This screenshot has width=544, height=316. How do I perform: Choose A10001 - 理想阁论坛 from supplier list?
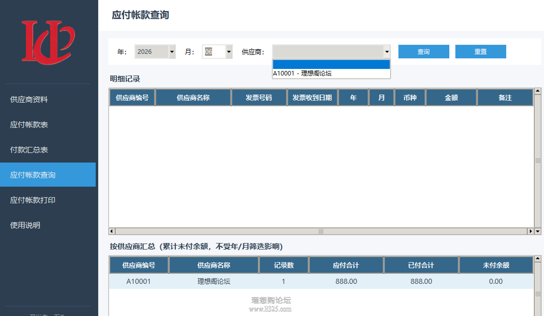[x=331, y=73]
